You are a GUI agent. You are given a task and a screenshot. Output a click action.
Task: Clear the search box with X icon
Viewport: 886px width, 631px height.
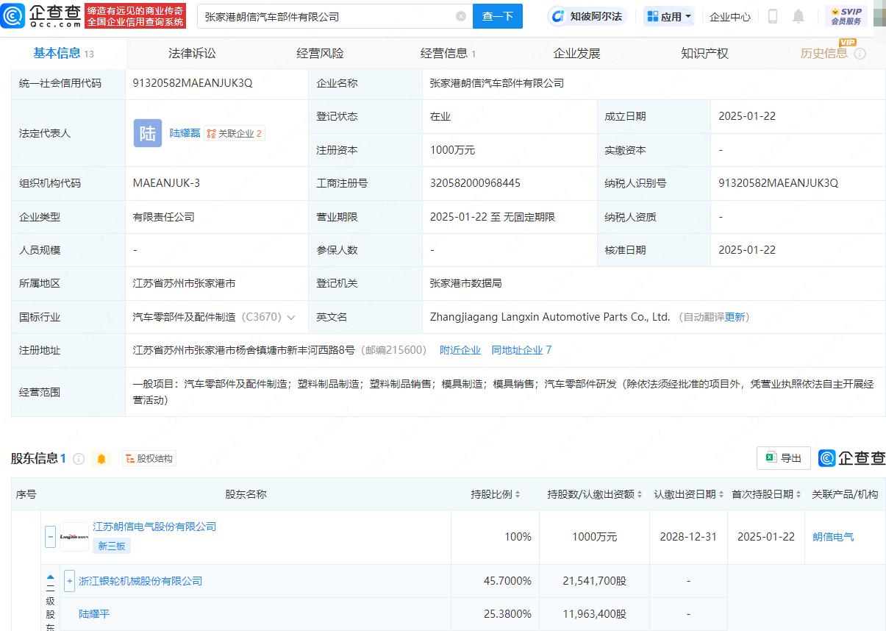tap(461, 16)
